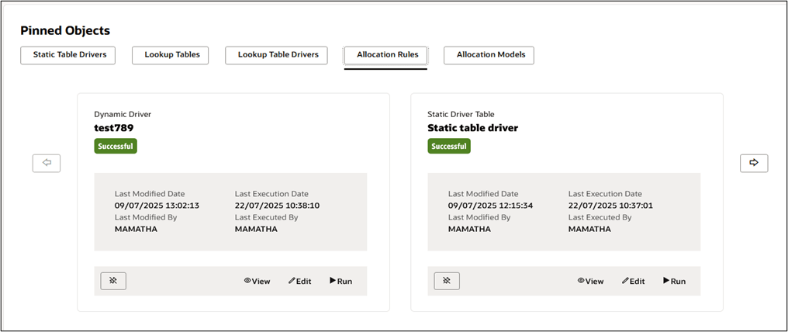The height and width of the screenshot is (332, 788).
Task: Select the Allocation Rules tab
Action: pyautogui.click(x=386, y=55)
